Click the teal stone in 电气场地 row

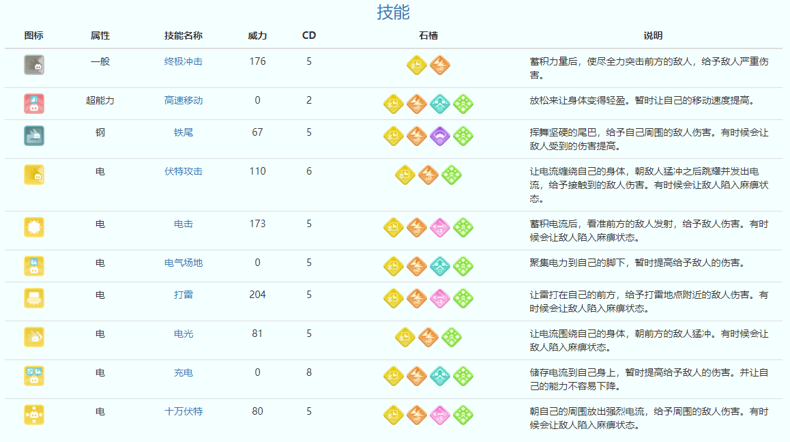440,266
